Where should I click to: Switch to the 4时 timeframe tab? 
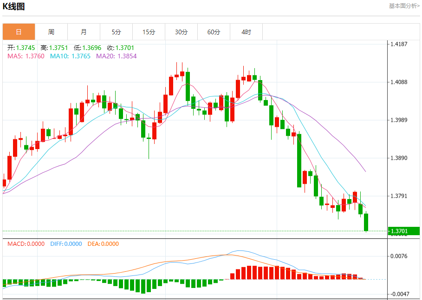[x=246, y=32]
